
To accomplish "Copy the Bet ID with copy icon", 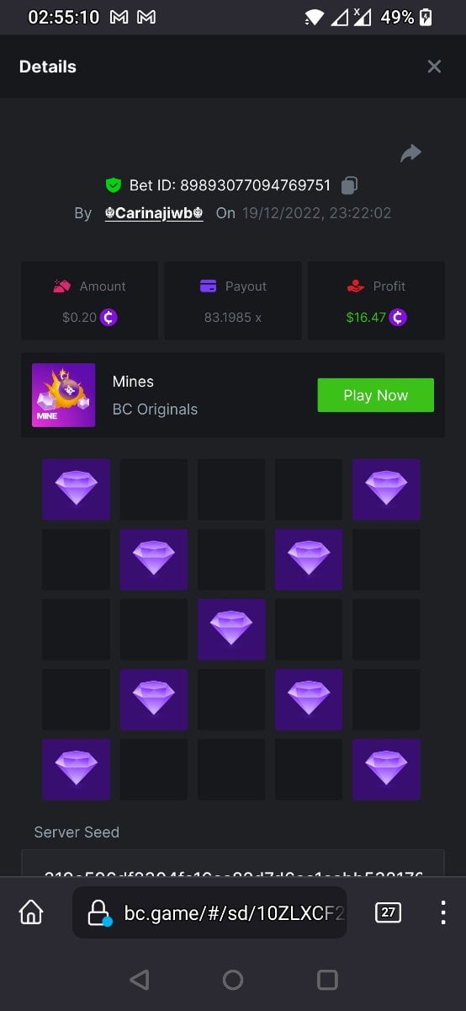I will pos(350,185).
